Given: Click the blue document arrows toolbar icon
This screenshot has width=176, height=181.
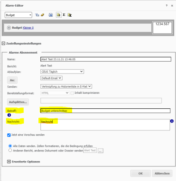Looking at the screenshot, I should 51,15.
